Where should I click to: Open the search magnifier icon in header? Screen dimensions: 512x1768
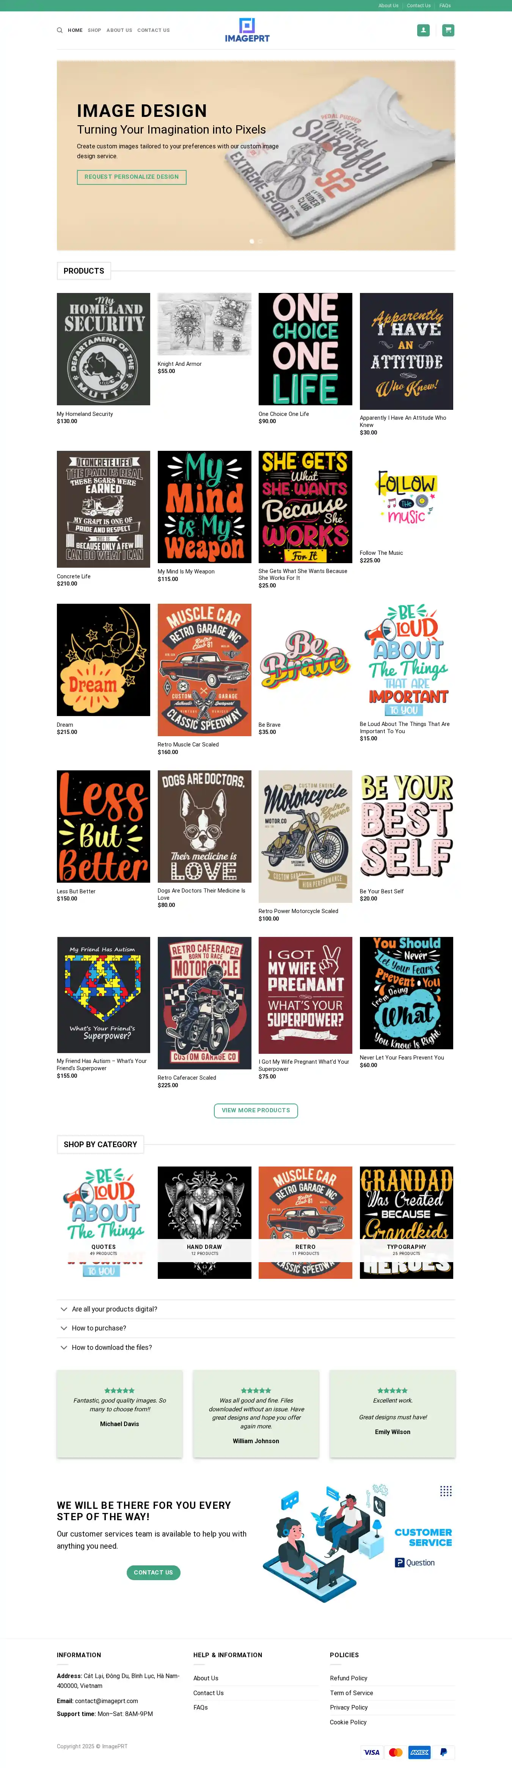(x=60, y=30)
